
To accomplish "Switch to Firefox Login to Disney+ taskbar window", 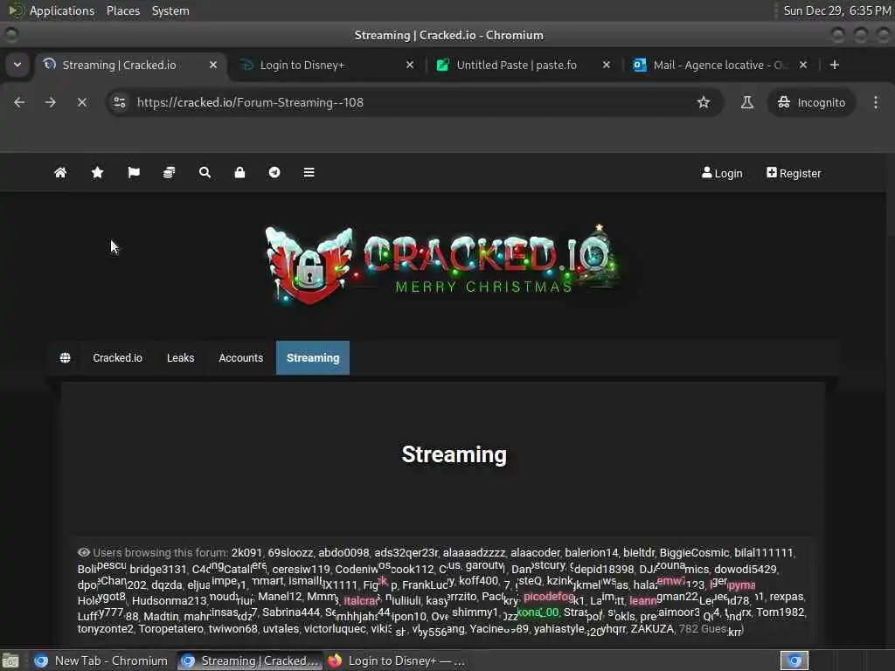I will [x=397, y=661].
